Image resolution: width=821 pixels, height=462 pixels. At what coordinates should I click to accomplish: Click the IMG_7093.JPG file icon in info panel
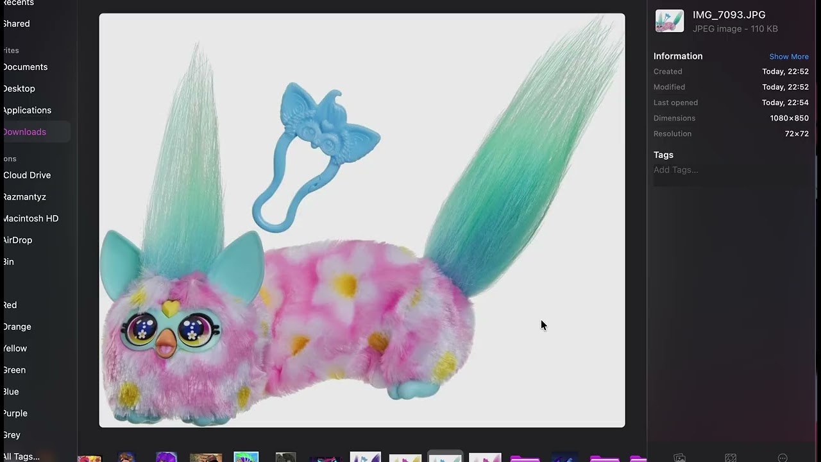click(x=670, y=21)
